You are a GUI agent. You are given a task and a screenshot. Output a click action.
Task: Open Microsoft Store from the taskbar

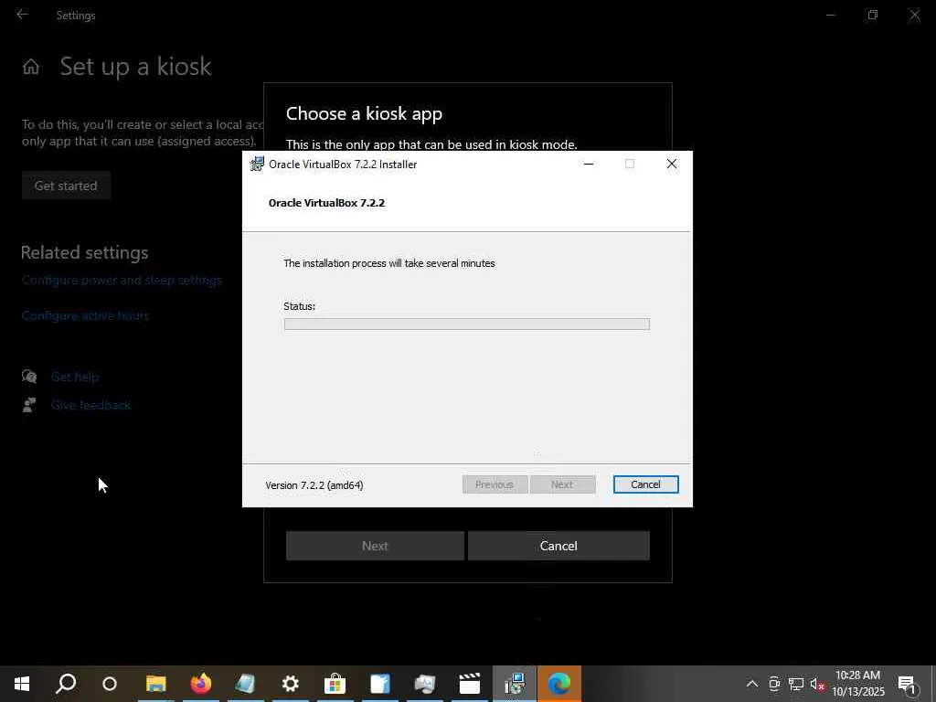(x=335, y=684)
